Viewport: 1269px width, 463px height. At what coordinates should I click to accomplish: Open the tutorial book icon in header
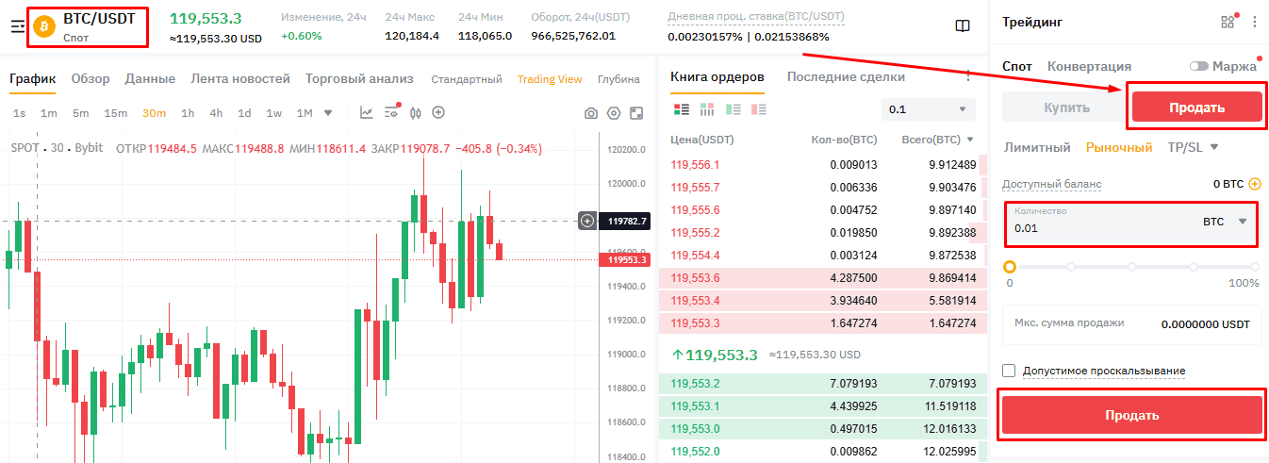[x=963, y=26]
